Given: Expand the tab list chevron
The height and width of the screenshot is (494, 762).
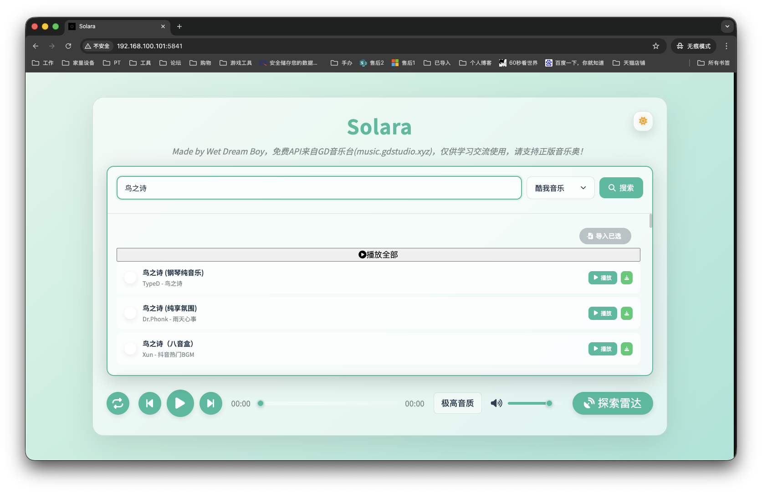Looking at the screenshot, I should 727,26.
